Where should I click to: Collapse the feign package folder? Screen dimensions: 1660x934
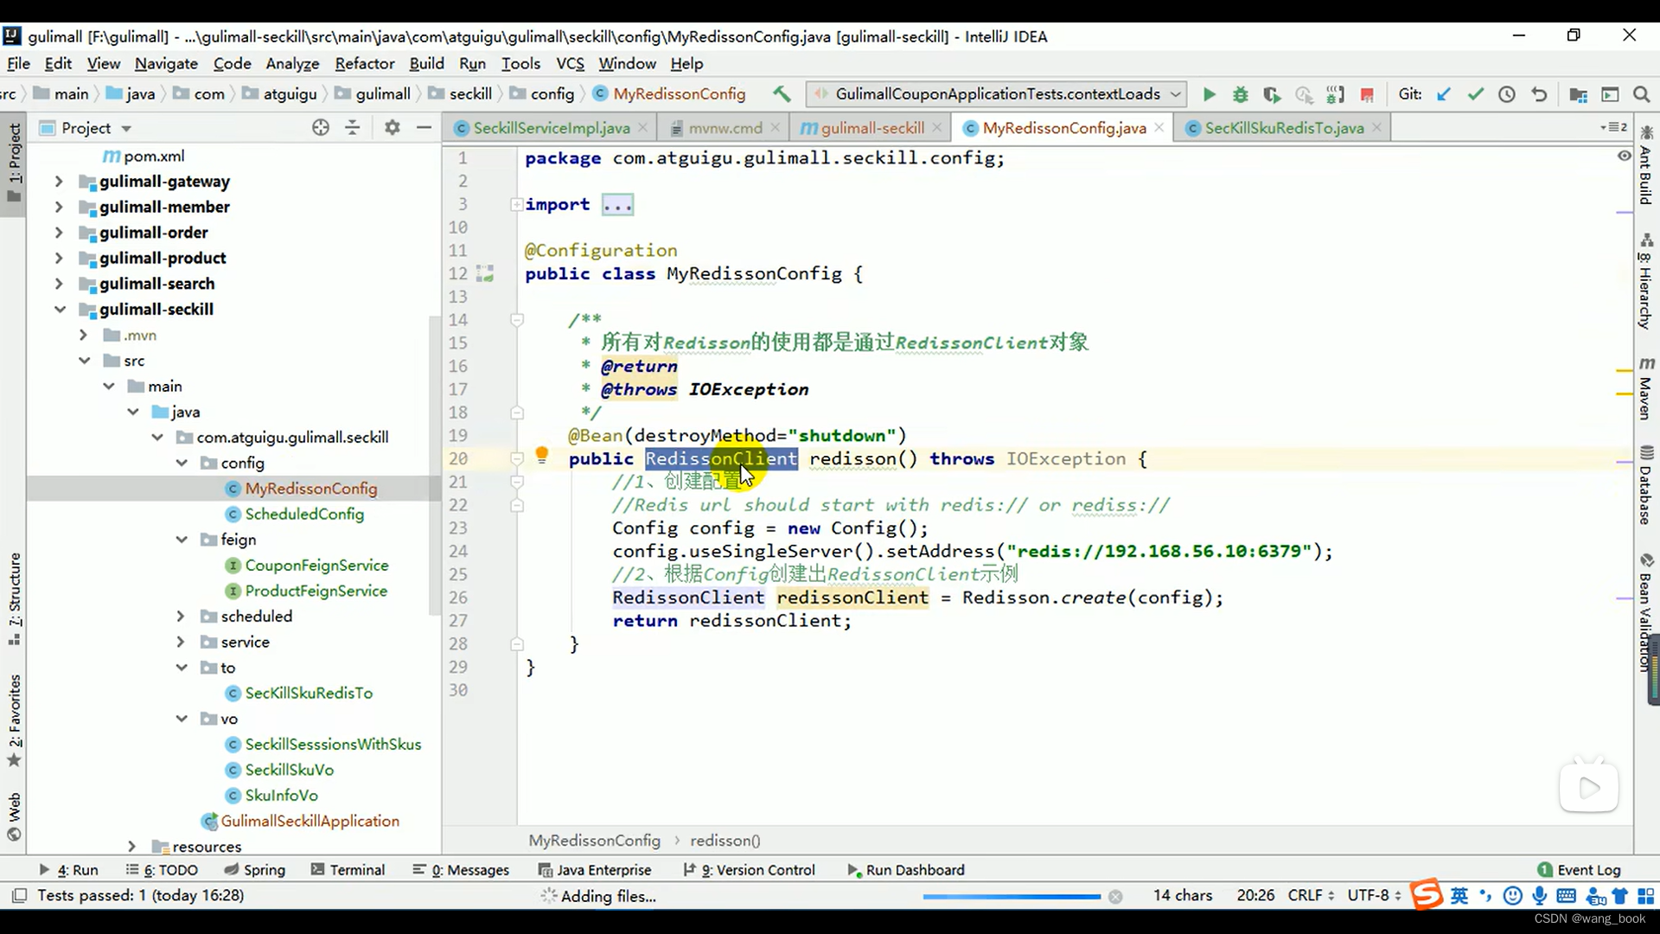(x=182, y=540)
